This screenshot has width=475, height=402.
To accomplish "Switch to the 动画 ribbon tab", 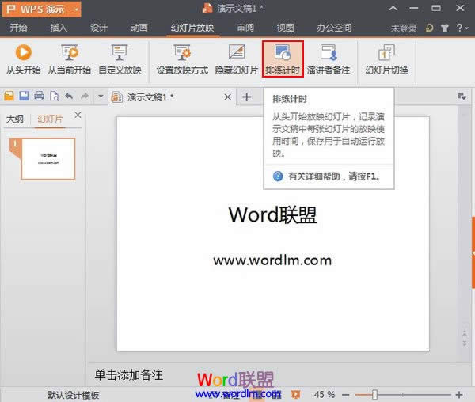I will 139,28.
